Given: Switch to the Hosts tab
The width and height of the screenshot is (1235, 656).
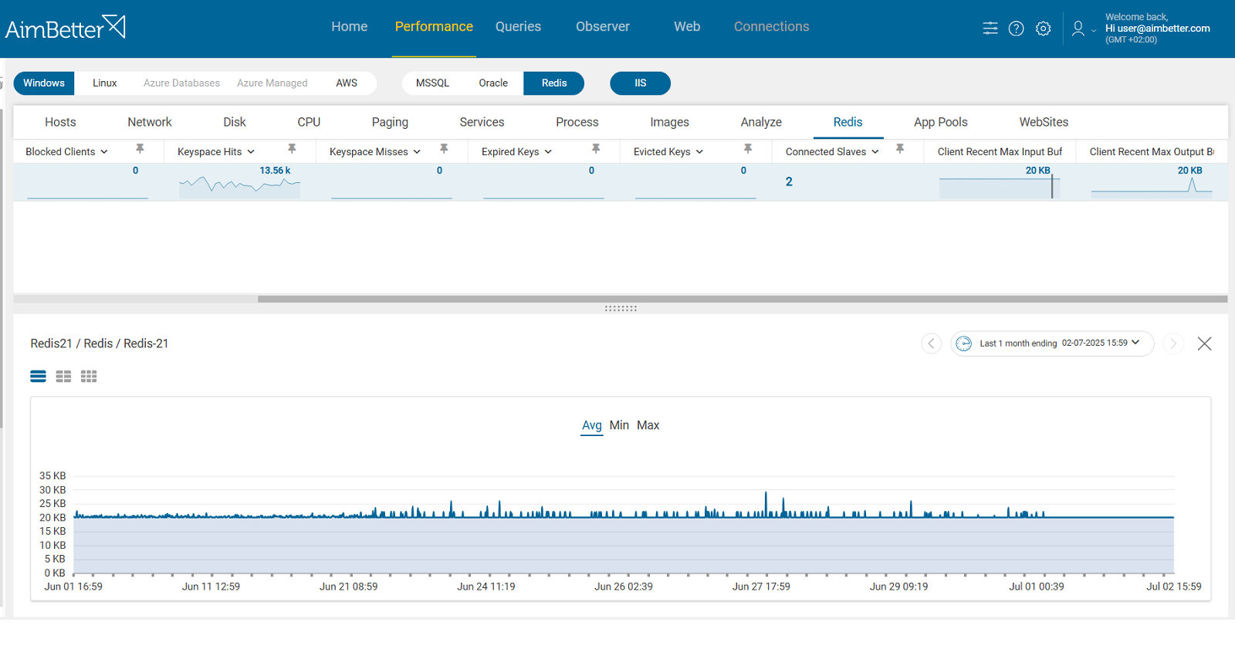Looking at the screenshot, I should click(x=60, y=122).
